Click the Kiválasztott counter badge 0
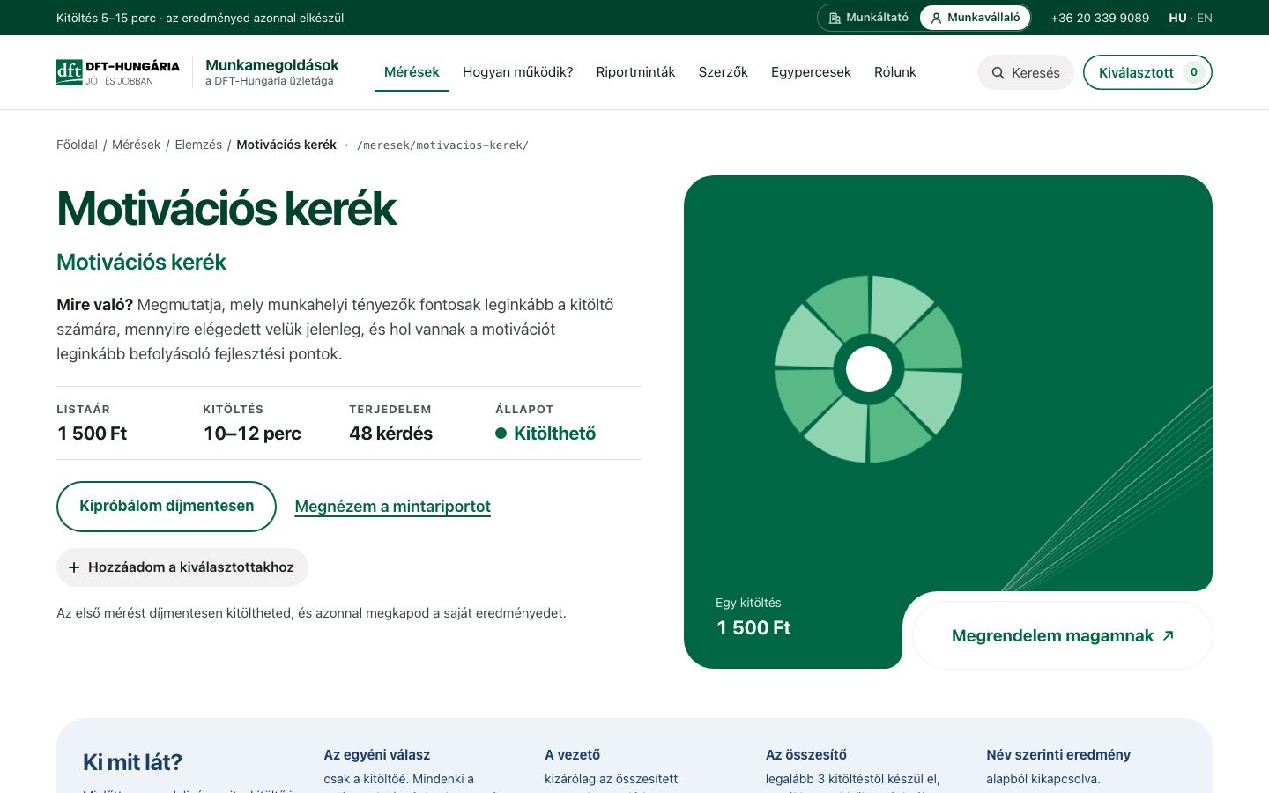 1194,72
